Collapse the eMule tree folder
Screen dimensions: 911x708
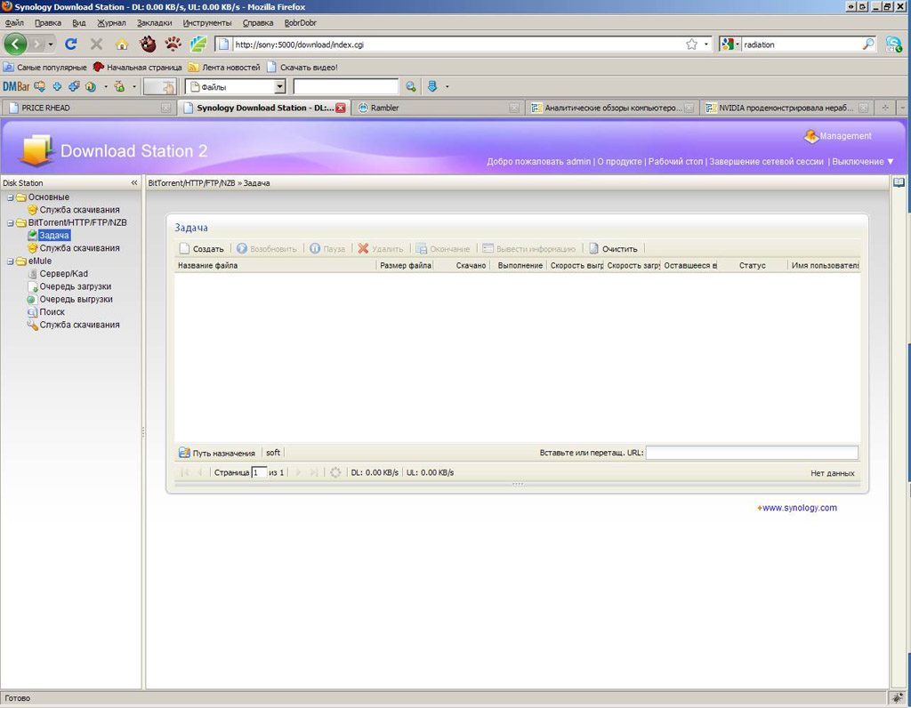coord(11,261)
